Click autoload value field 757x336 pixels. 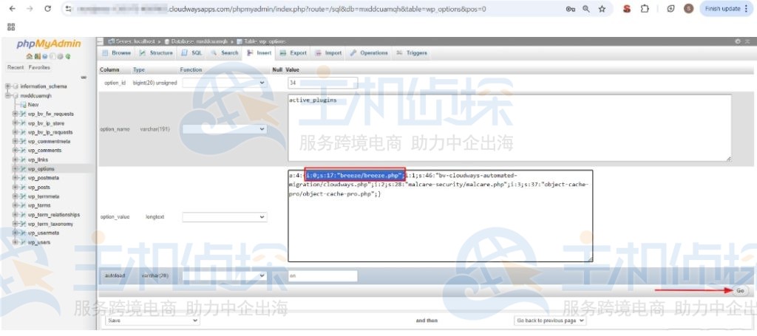[x=322, y=276]
